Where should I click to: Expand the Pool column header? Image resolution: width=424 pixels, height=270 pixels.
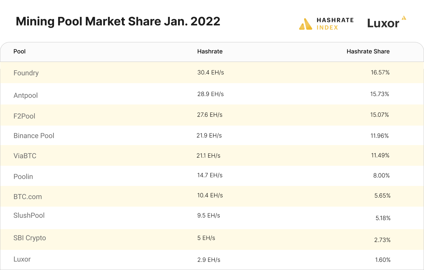point(19,51)
